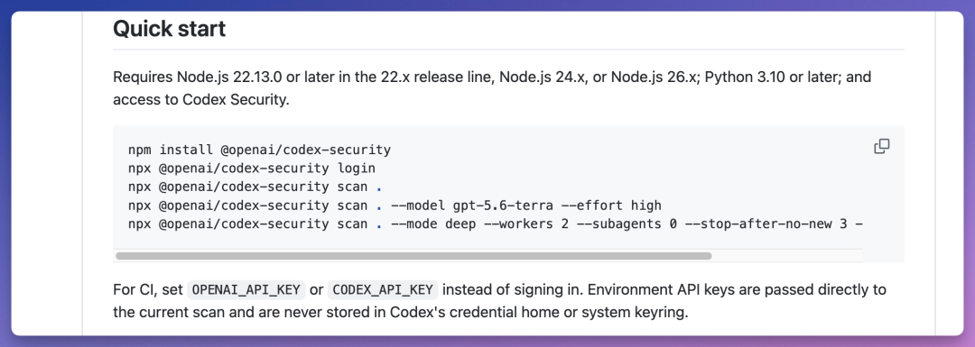The image size is (975, 347).
Task: Select the OPENAI_API_KEY inline code
Action: [246, 289]
